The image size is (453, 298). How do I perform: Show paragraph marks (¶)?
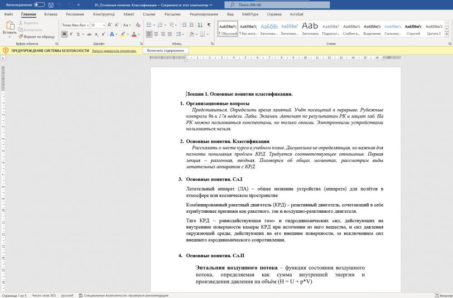(209, 25)
